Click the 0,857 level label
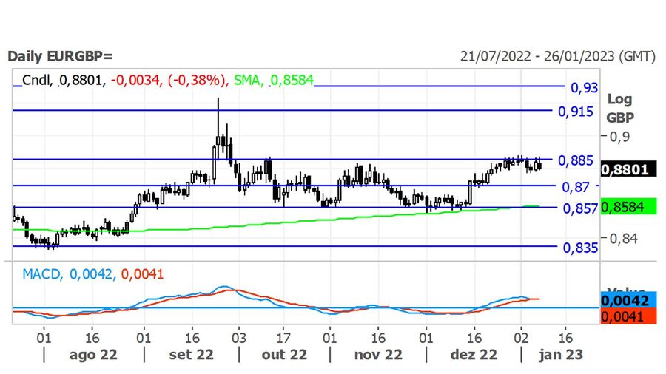666x374 pixels. tap(580, 208)
